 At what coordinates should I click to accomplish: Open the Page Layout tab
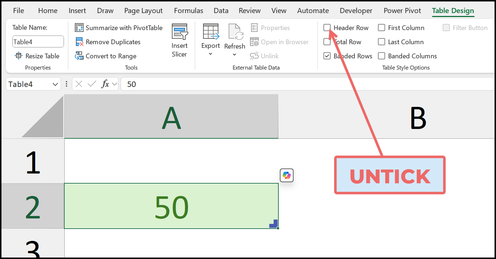144,11
